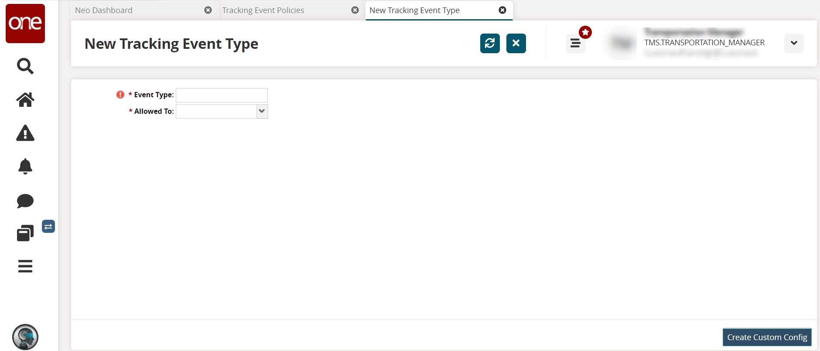This screenshot has width=820, height=351.
Task: Click the Create Custom Config button
Action: [x=767, y=337]
